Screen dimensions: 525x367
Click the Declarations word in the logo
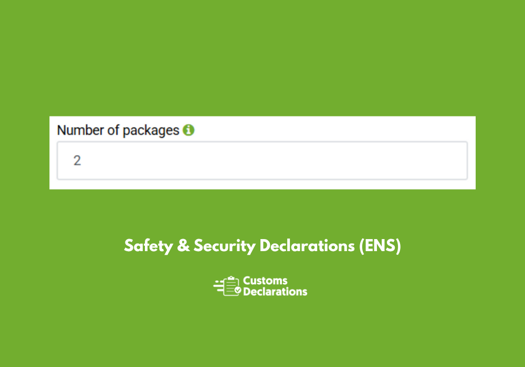point(275,292)
